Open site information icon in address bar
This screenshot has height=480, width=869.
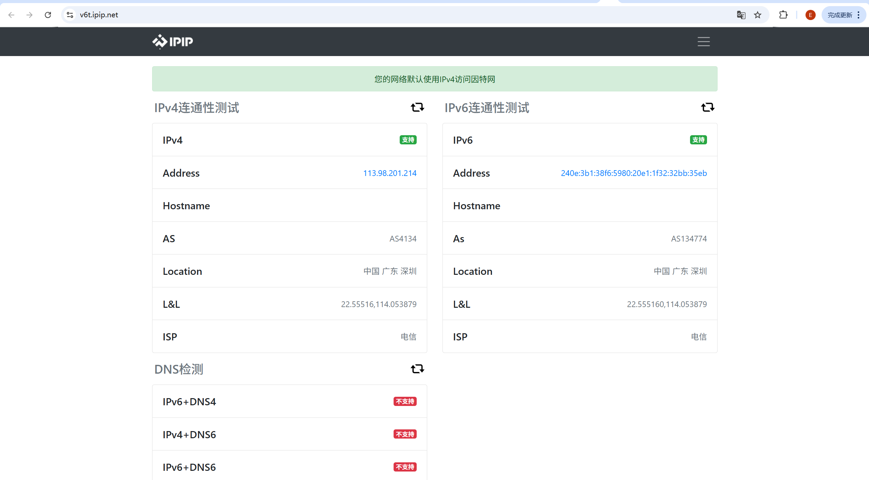pos(70,15)
